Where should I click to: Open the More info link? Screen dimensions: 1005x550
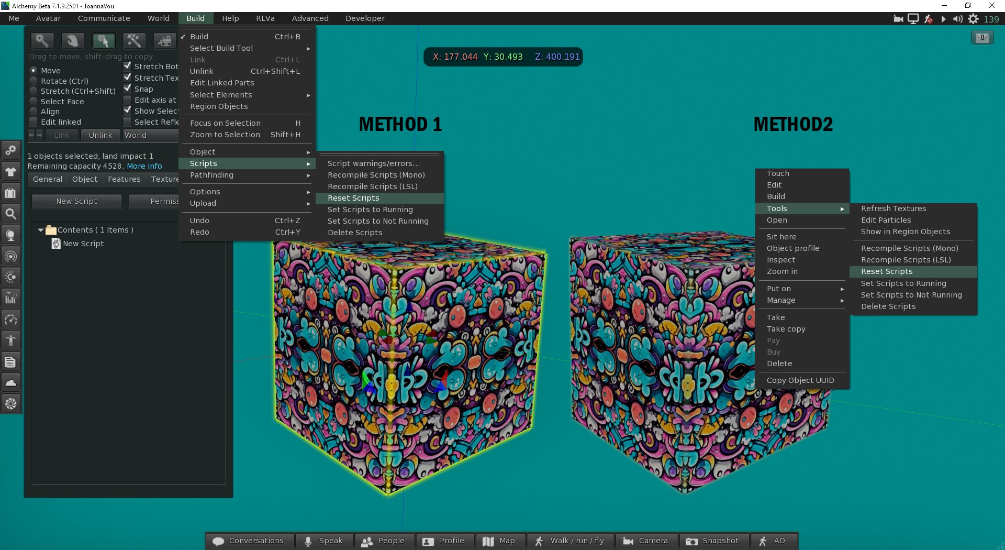[144, 166]
